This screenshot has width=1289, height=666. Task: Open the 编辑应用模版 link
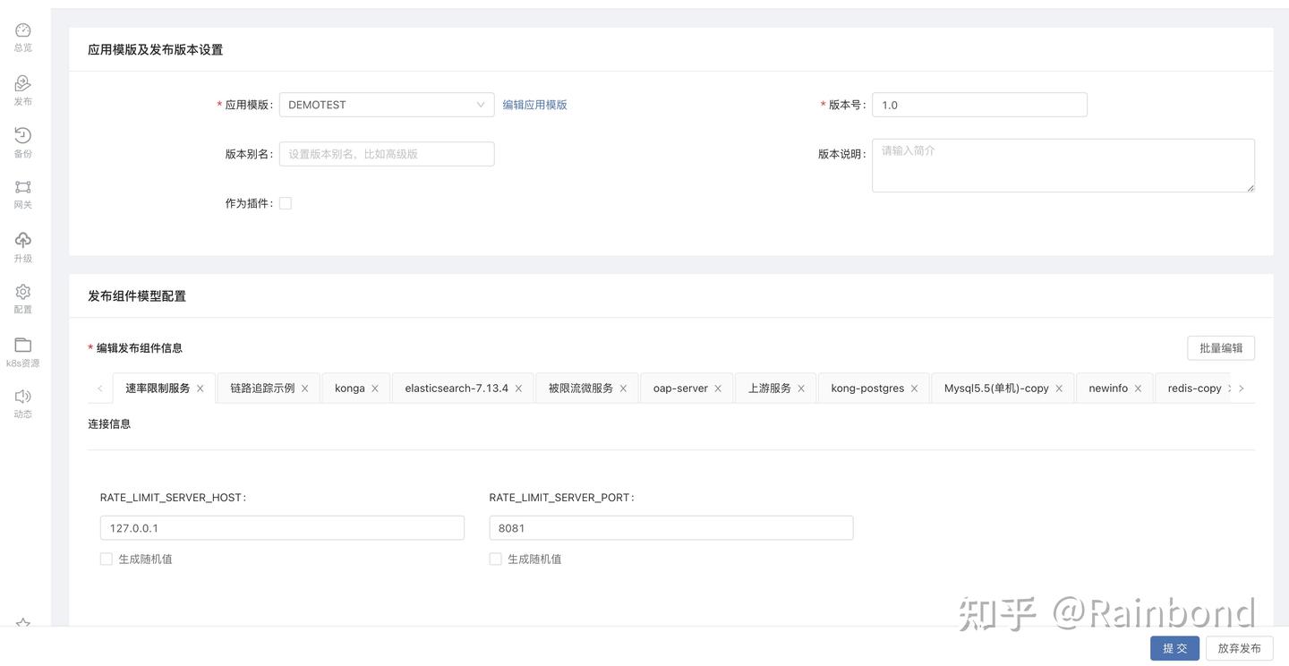(x=534, y=105)
